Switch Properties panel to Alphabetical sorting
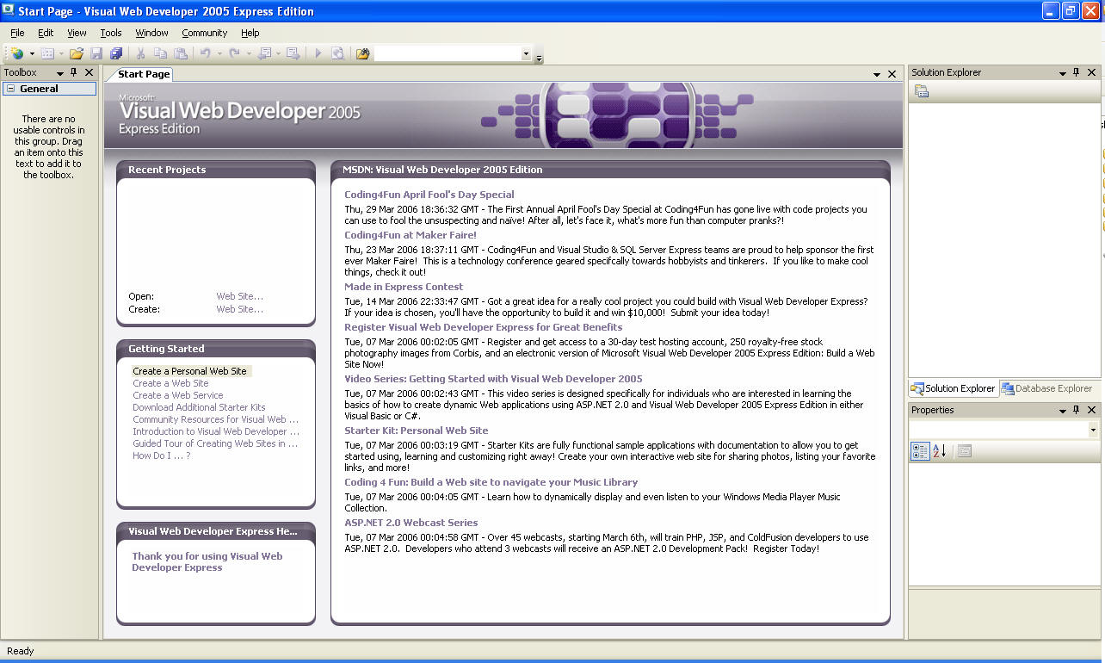The height and width of the screenshot is (663, 1105). click(937, 450)
